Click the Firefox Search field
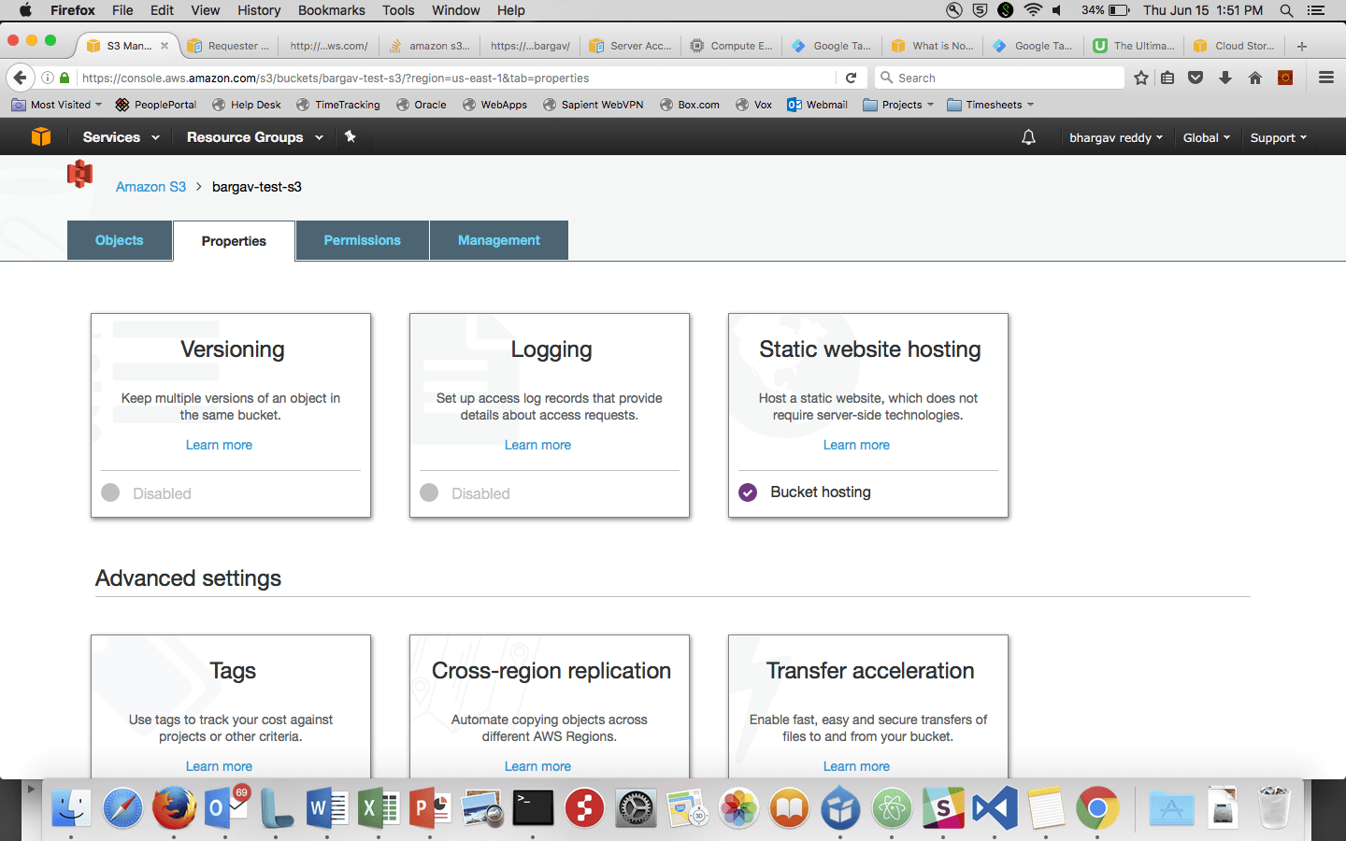Screen dimensions: 1346x841 point(1000,78)
